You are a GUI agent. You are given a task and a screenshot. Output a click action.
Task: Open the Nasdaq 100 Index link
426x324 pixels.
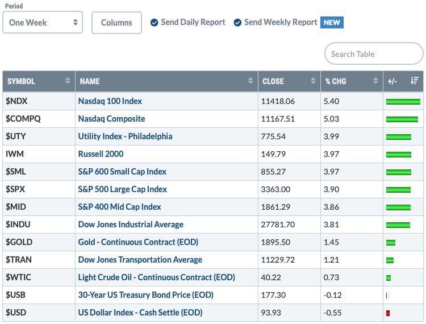click(x=110, y=101)
